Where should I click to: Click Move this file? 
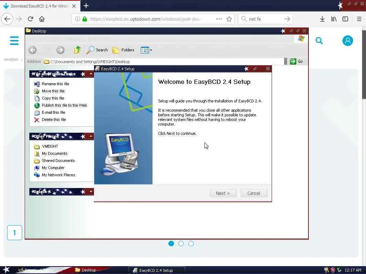tap(53, 91)
